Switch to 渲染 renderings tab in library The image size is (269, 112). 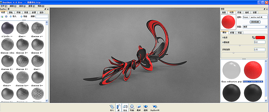(x=41, y=12)
